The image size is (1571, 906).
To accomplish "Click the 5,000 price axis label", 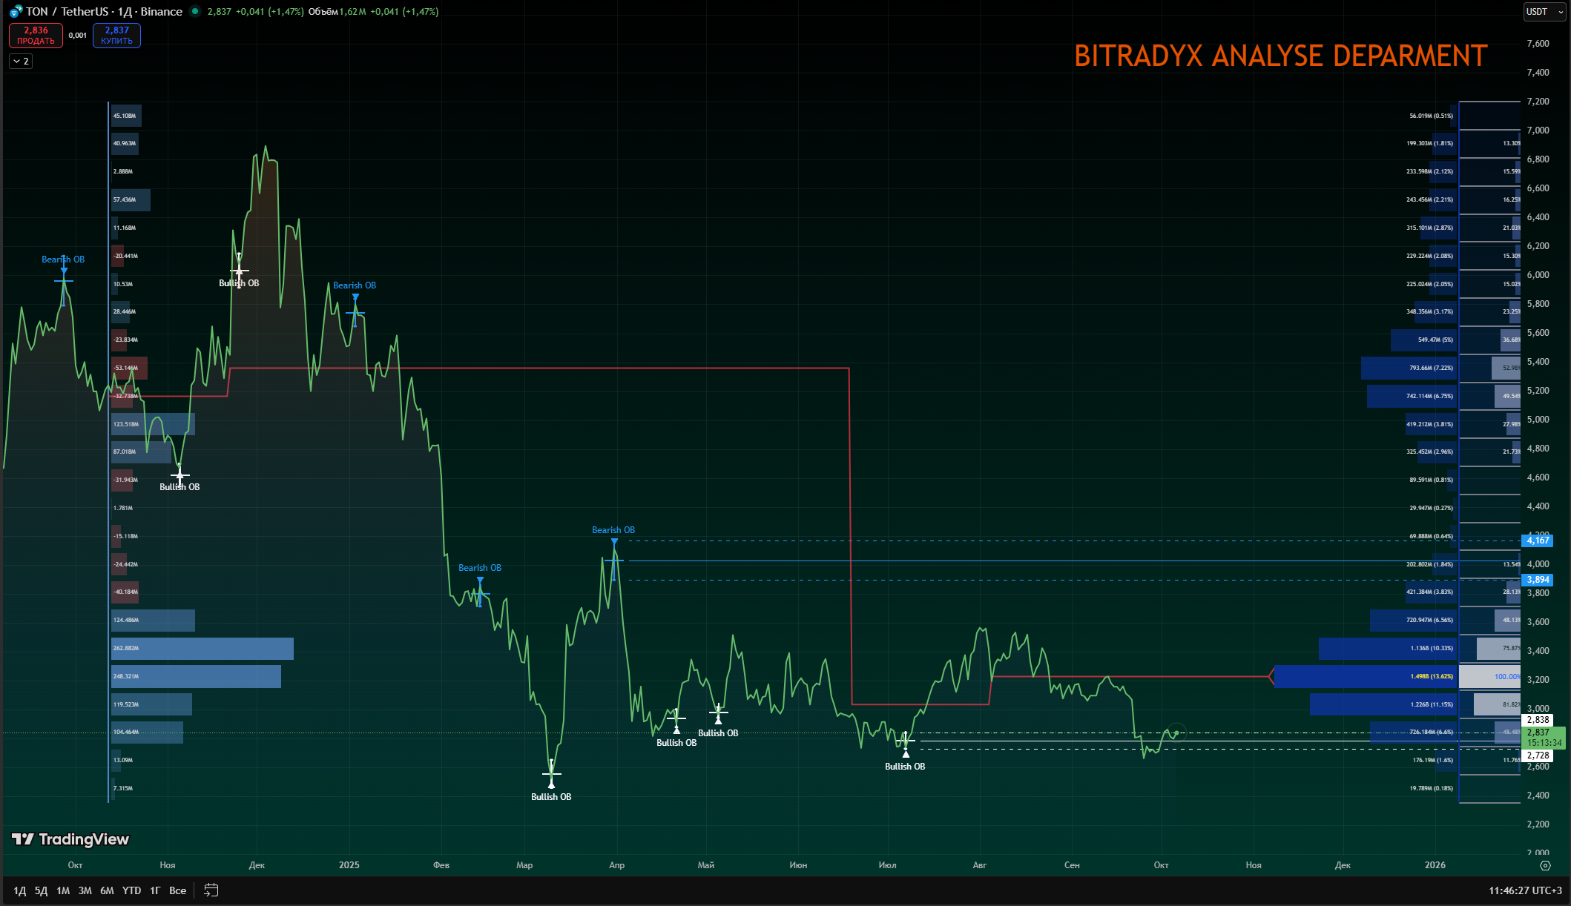I will pyautogui.click(x=1538, y=420).
